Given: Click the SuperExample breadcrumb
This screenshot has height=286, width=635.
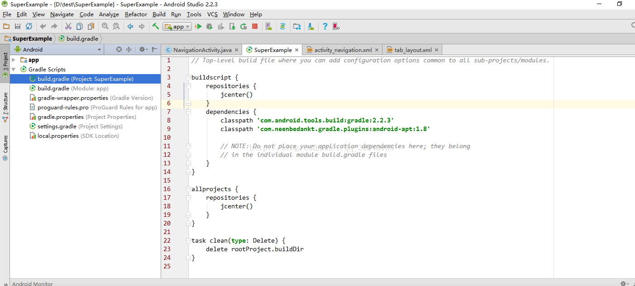Looking at the screenshot, I should click(x=28, y=38).
